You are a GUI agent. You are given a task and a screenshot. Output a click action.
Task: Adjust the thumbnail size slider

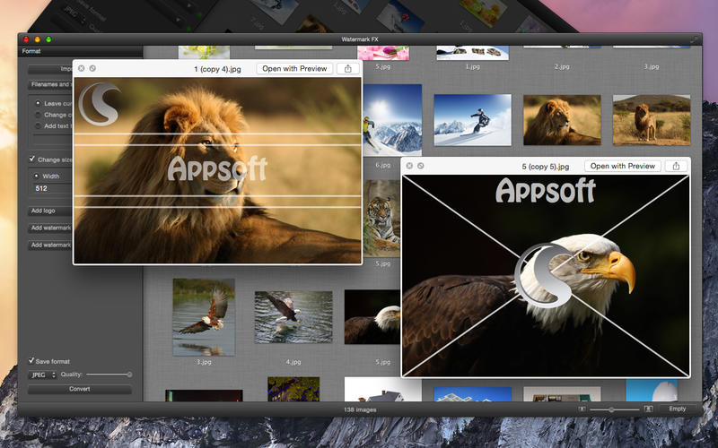(x=615, y=409)
